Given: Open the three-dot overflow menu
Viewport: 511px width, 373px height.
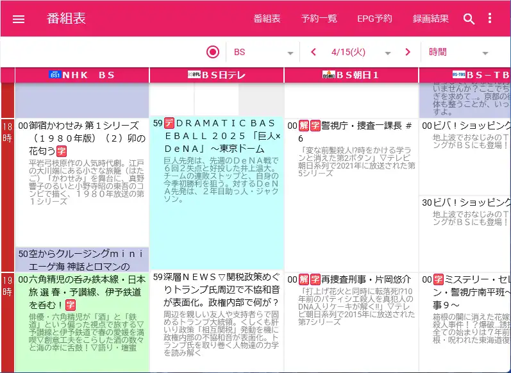Looking at the screenshot, I should pyautogui.click(x=489, y=18).
